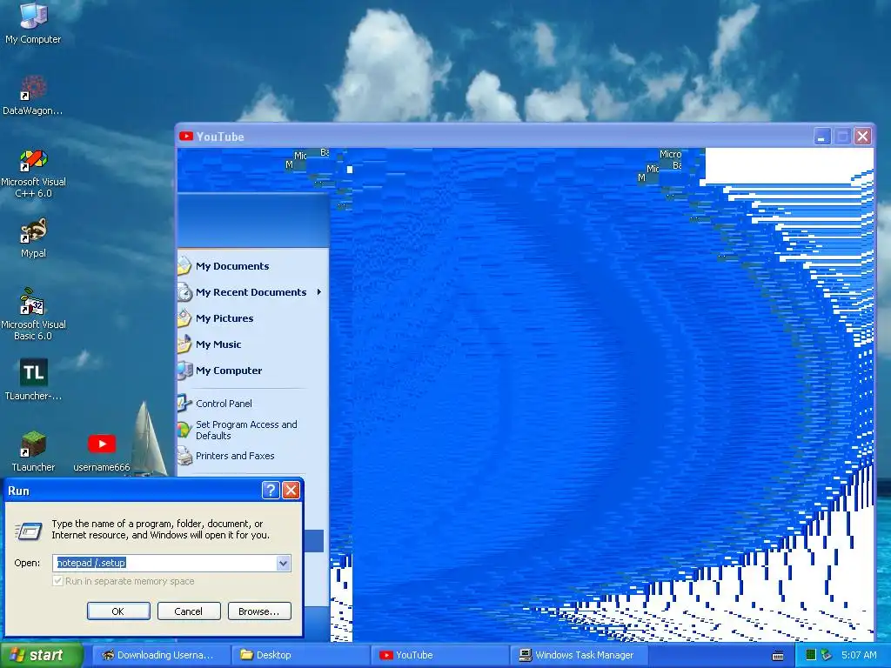Screen dimensions: 891x668
Task: Click the Run dialog help question-mark button
Action: click(271, 491)
